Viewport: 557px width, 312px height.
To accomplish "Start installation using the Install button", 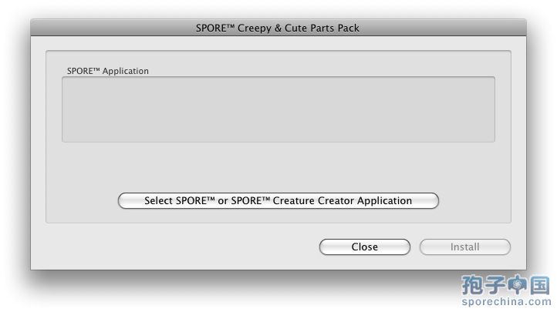I will 464,247.
